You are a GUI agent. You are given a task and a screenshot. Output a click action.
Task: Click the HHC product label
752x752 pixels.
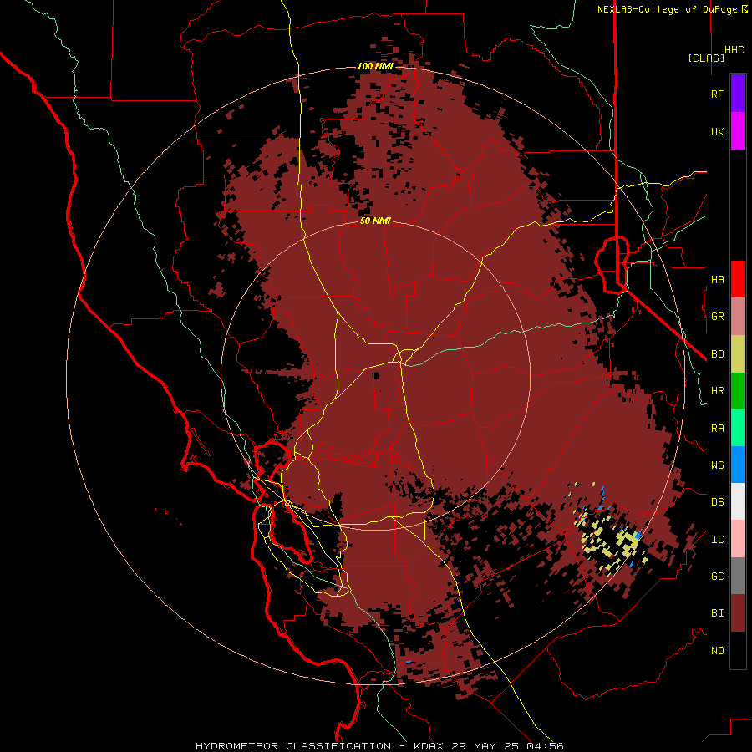(x=734, y=50)
